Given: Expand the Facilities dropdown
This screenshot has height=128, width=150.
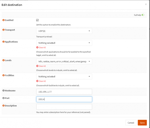Looking at the screenshot, I should [x=64, y=77].
